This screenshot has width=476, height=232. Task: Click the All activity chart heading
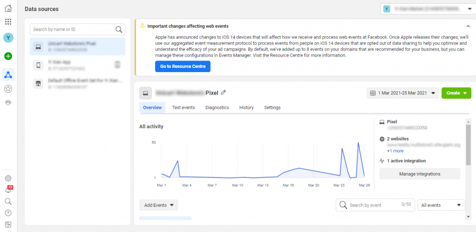tap(151, 126)
